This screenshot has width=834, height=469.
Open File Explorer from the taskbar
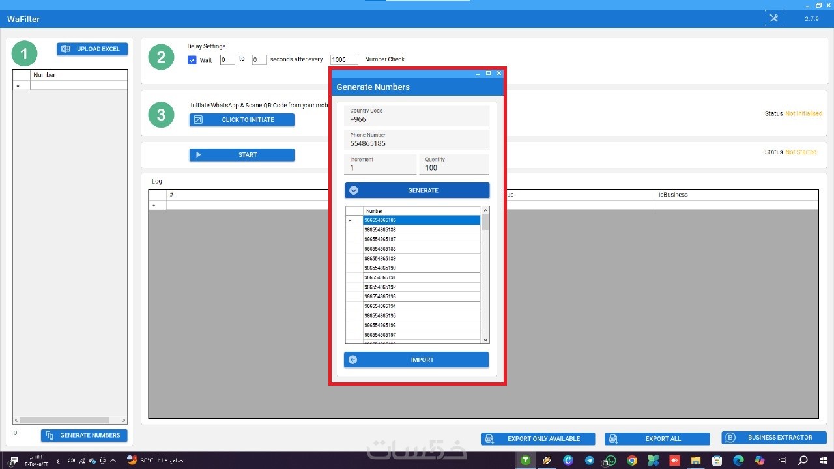pos(695,461)
